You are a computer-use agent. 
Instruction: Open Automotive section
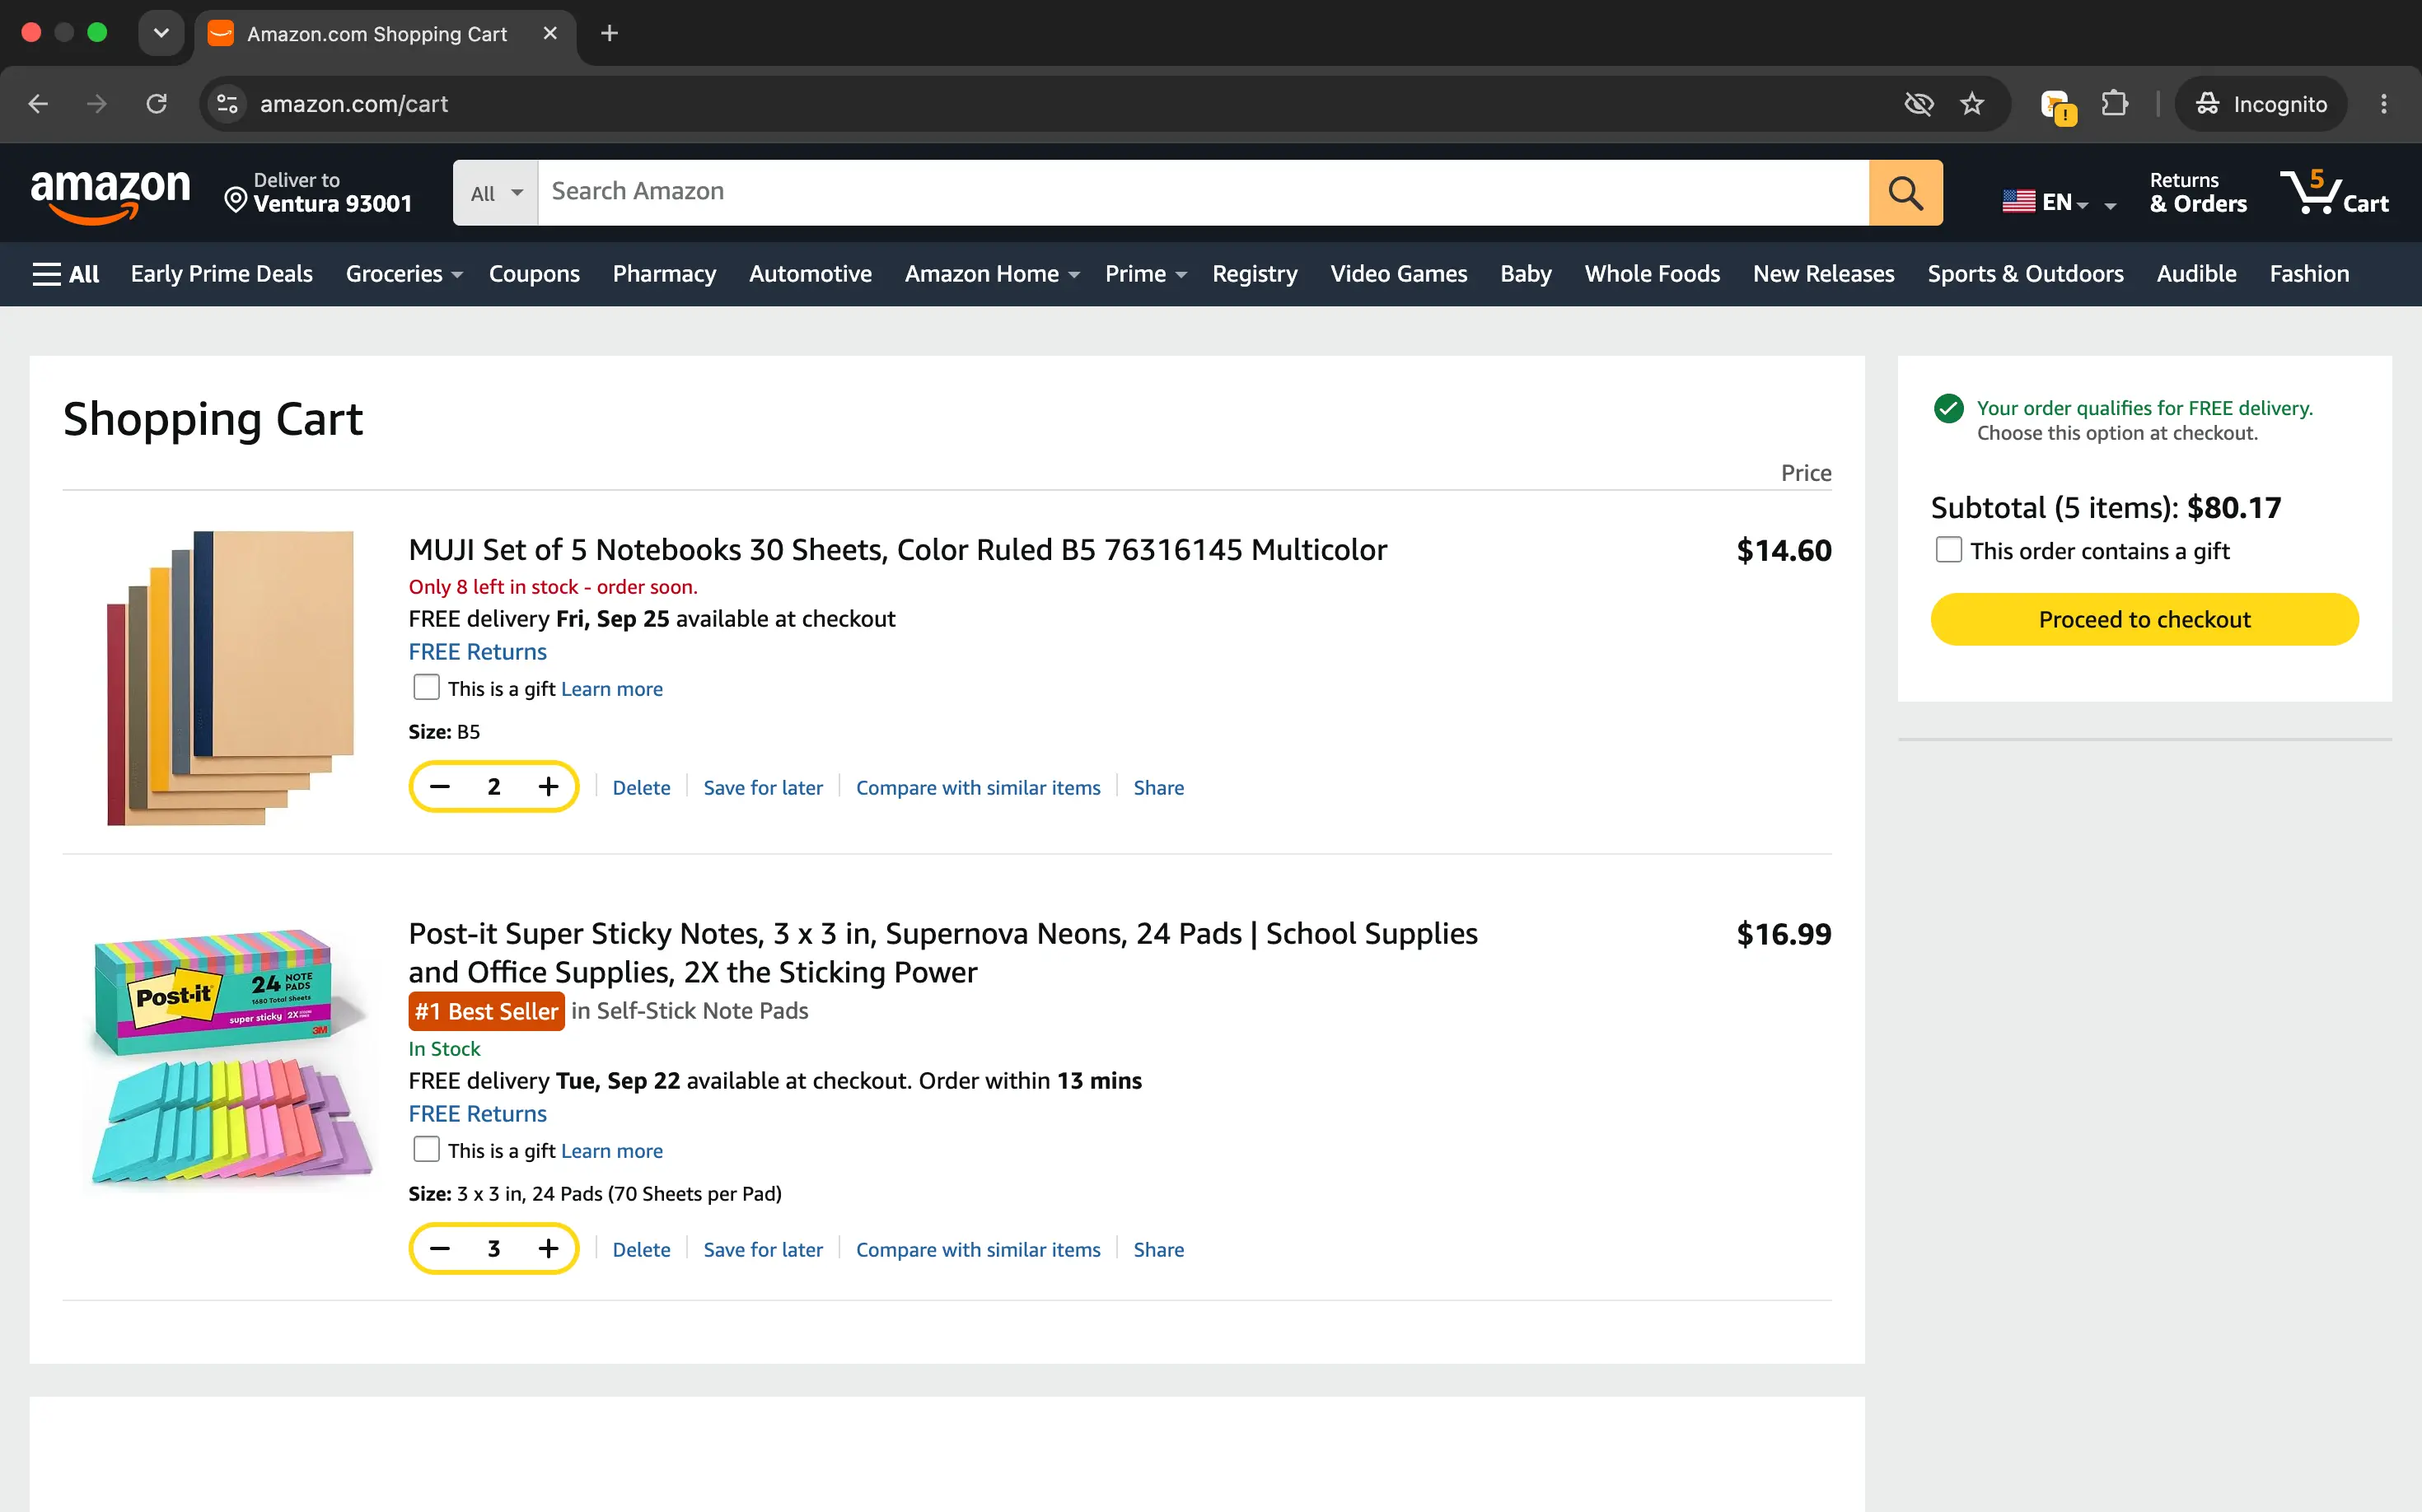[811, 274]
